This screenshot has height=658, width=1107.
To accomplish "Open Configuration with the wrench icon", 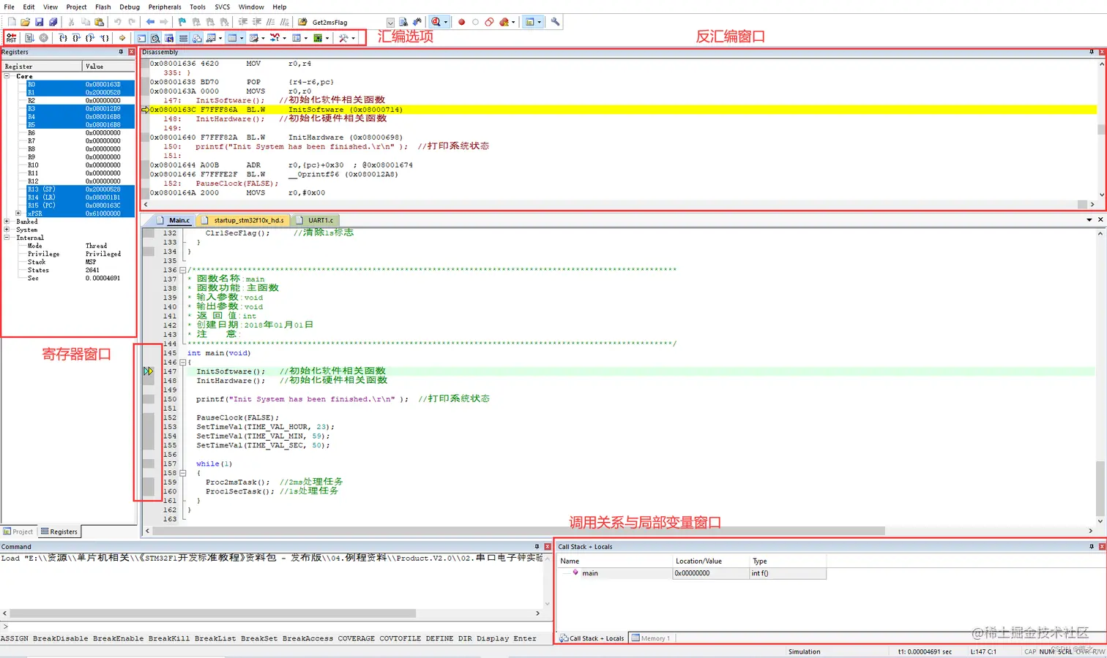I will pos(555,22).
